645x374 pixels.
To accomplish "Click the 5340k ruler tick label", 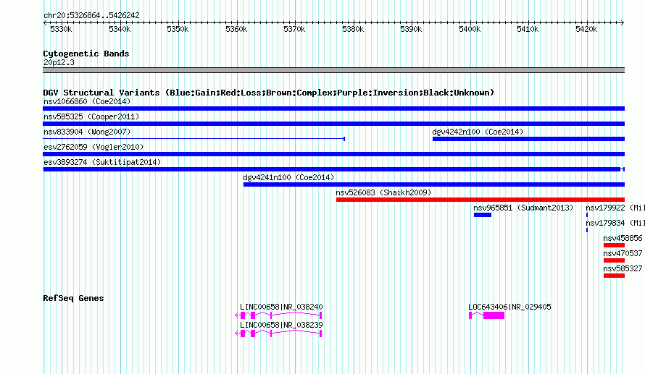I will (120, 29).
